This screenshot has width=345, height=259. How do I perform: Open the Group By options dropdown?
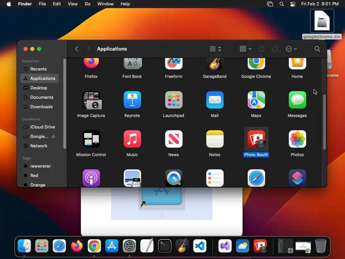point(245,49)
